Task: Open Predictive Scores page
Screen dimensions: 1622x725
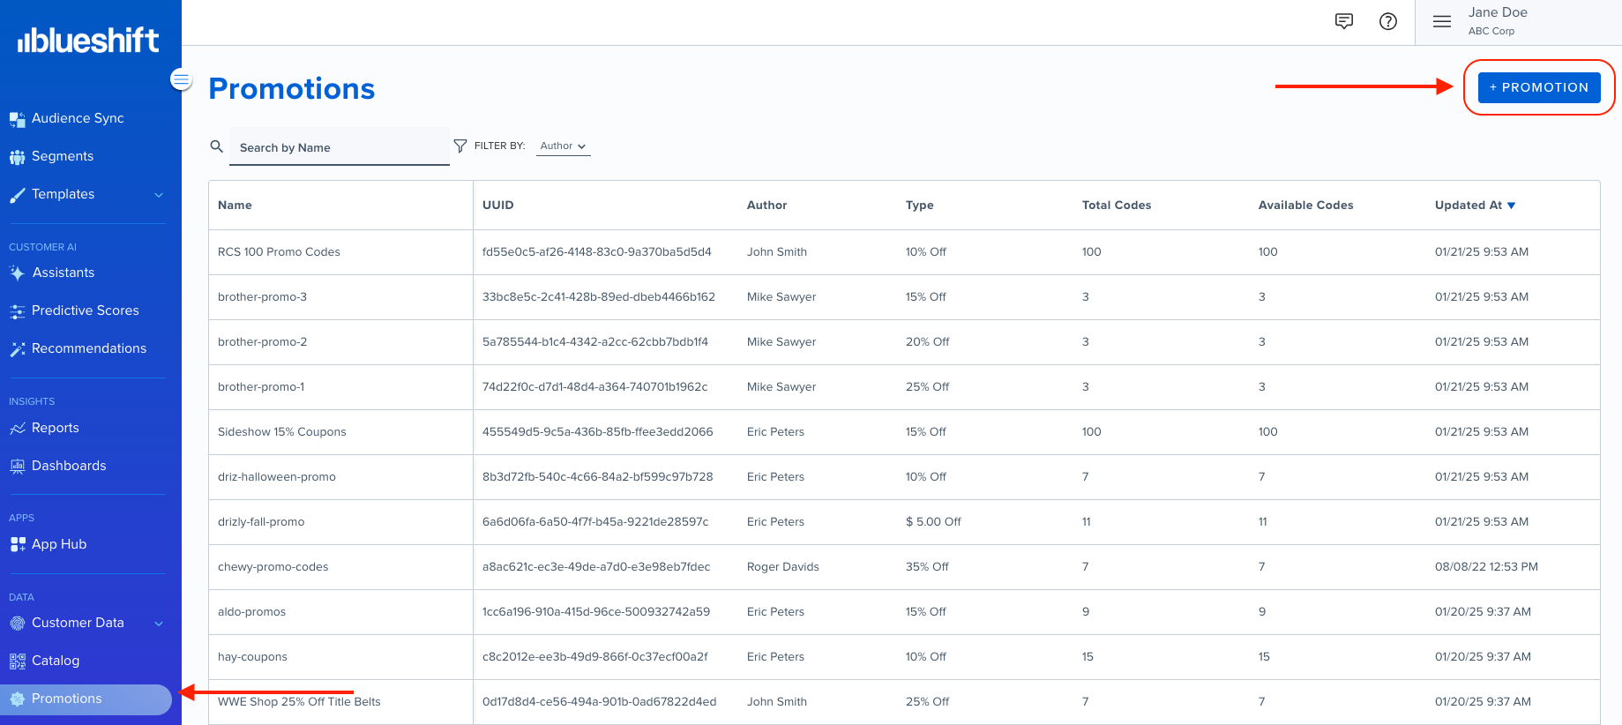Action: click(x=86, y=310)
